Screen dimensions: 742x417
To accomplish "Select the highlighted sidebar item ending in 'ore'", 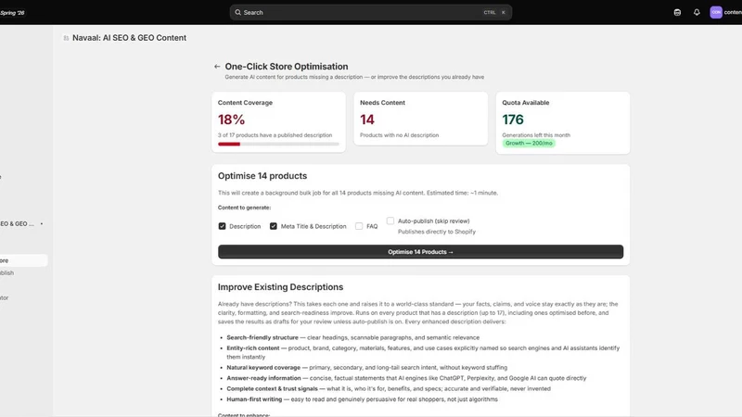I will (x=23, y=260).
